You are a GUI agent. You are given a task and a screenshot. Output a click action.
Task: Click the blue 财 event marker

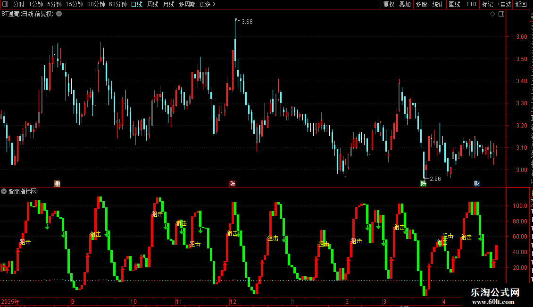(477, 184)
